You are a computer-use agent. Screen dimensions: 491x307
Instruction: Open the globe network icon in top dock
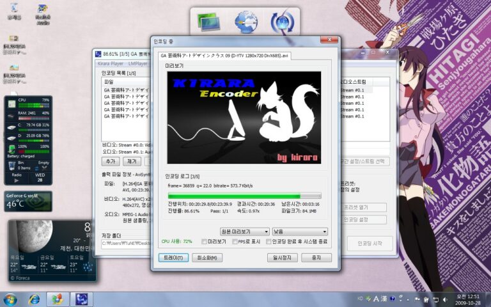click(246, 22)
